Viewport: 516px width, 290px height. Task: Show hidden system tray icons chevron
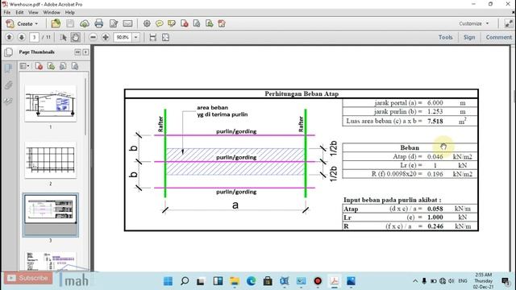[x=415, y=281]
